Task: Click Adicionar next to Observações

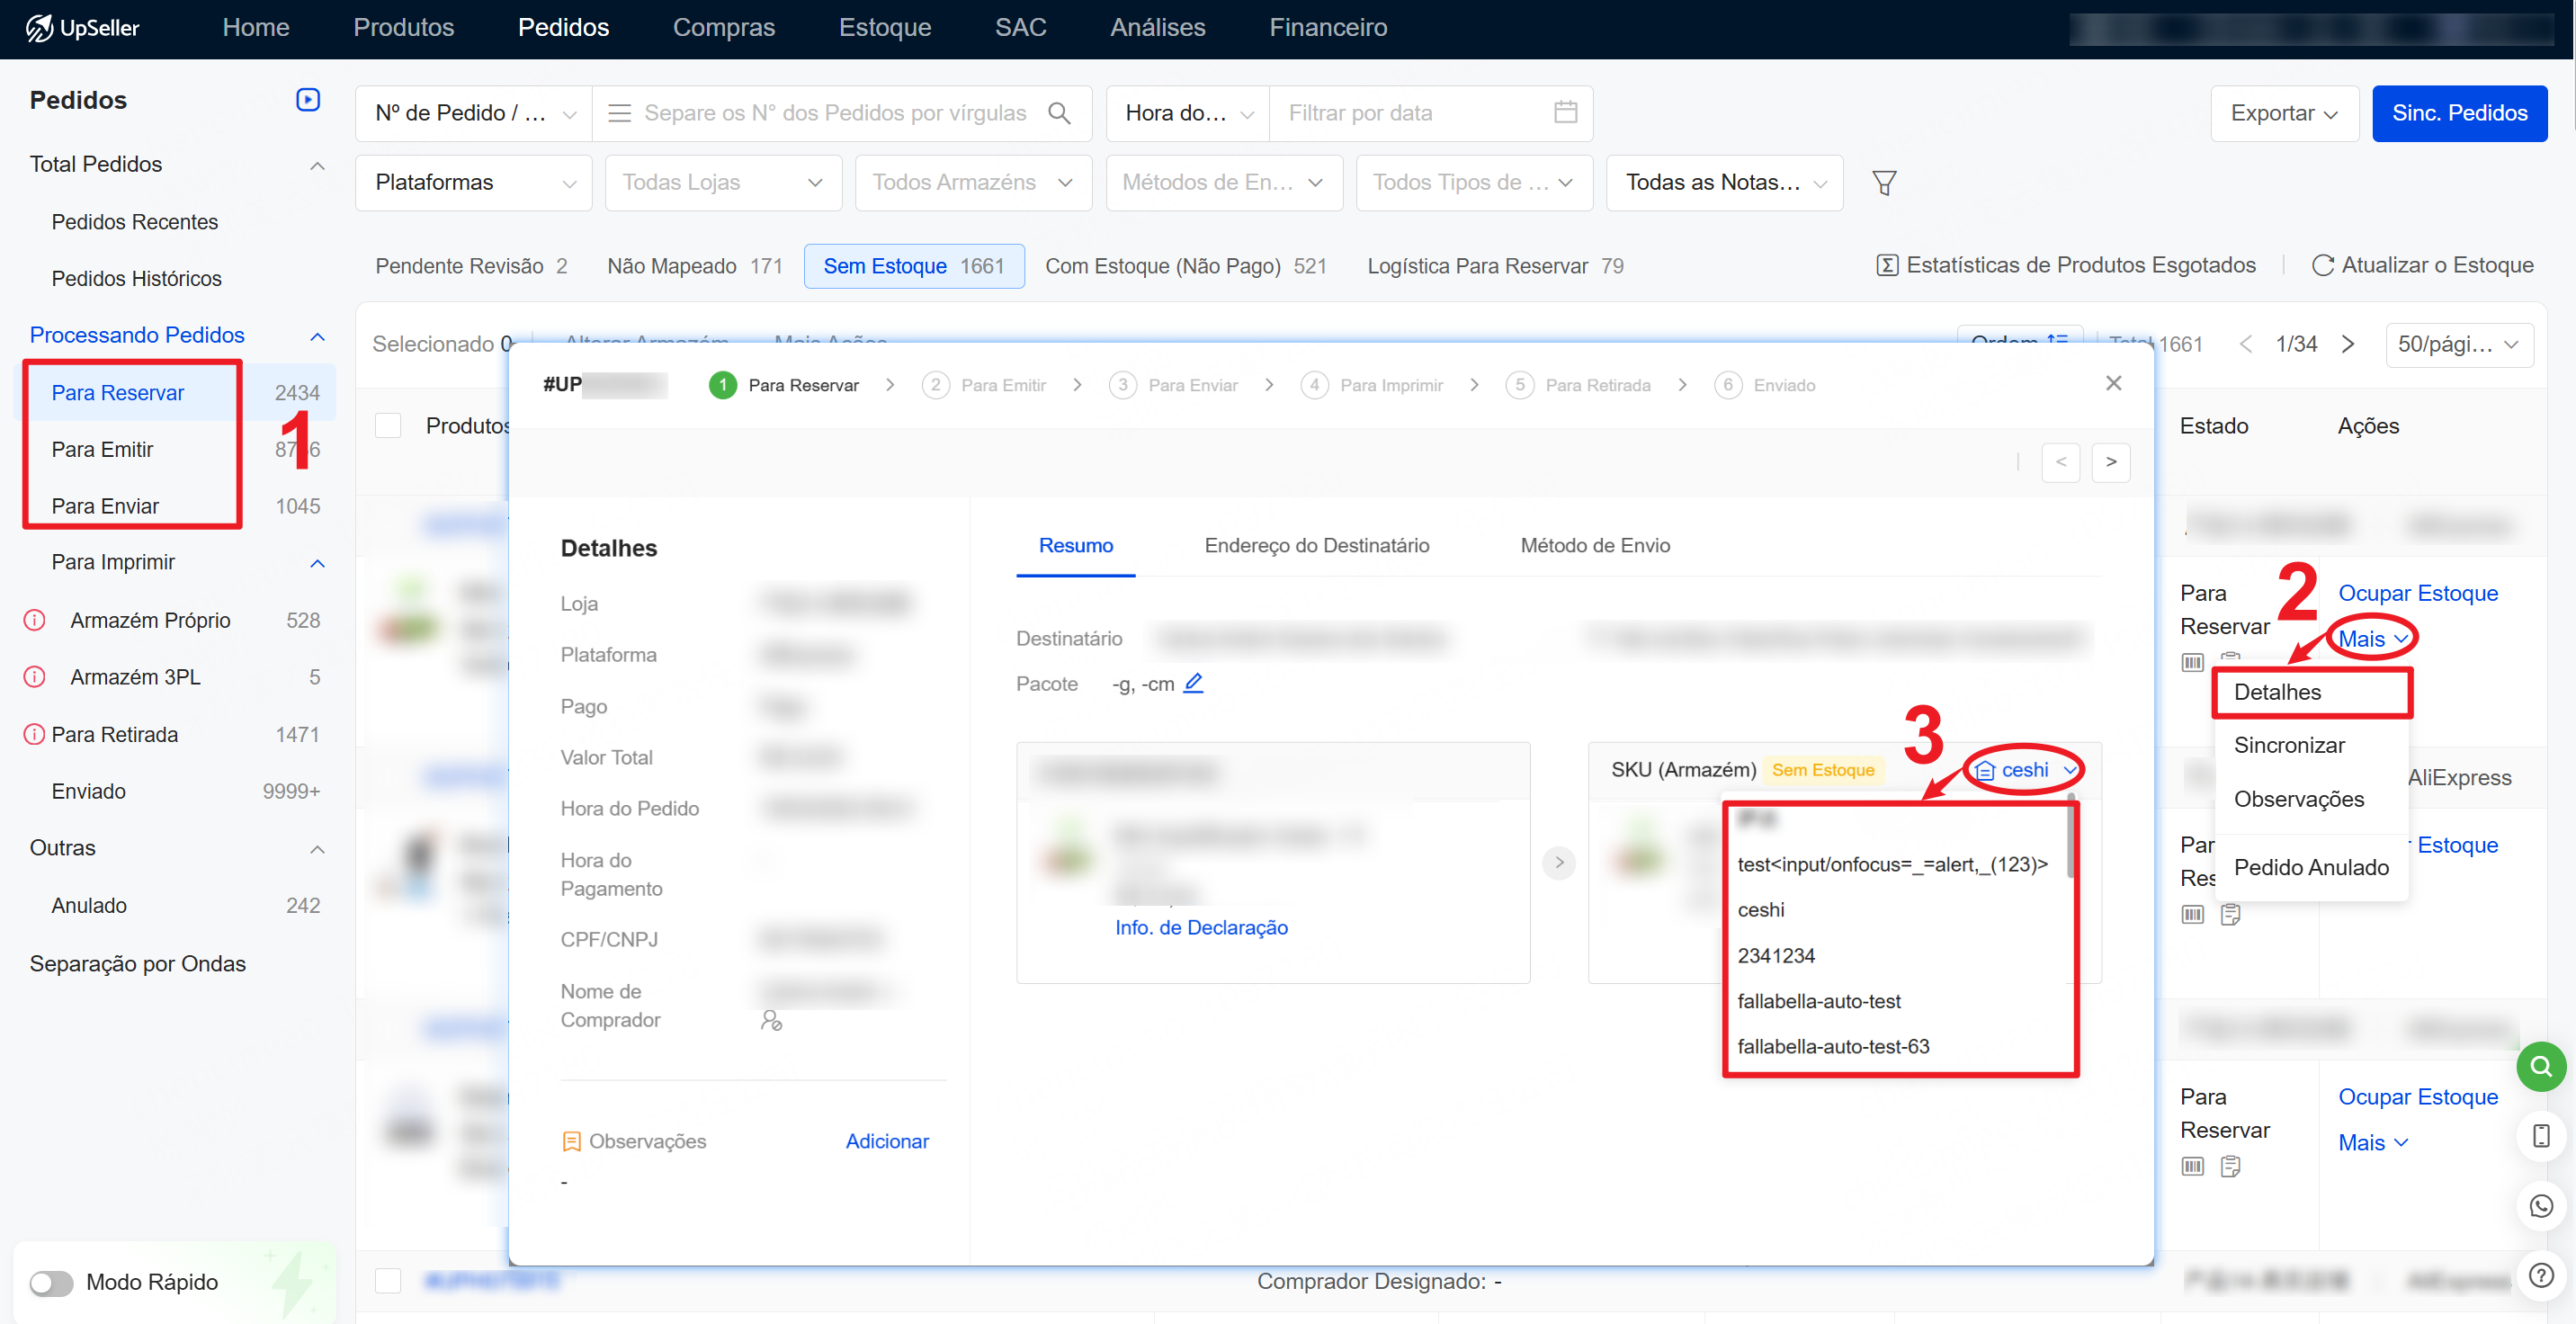Action: pyautogui.click(x=887, y=1141)
